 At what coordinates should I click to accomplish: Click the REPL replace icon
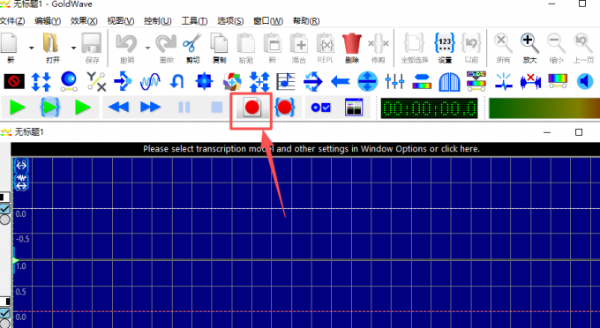[326, 43]
